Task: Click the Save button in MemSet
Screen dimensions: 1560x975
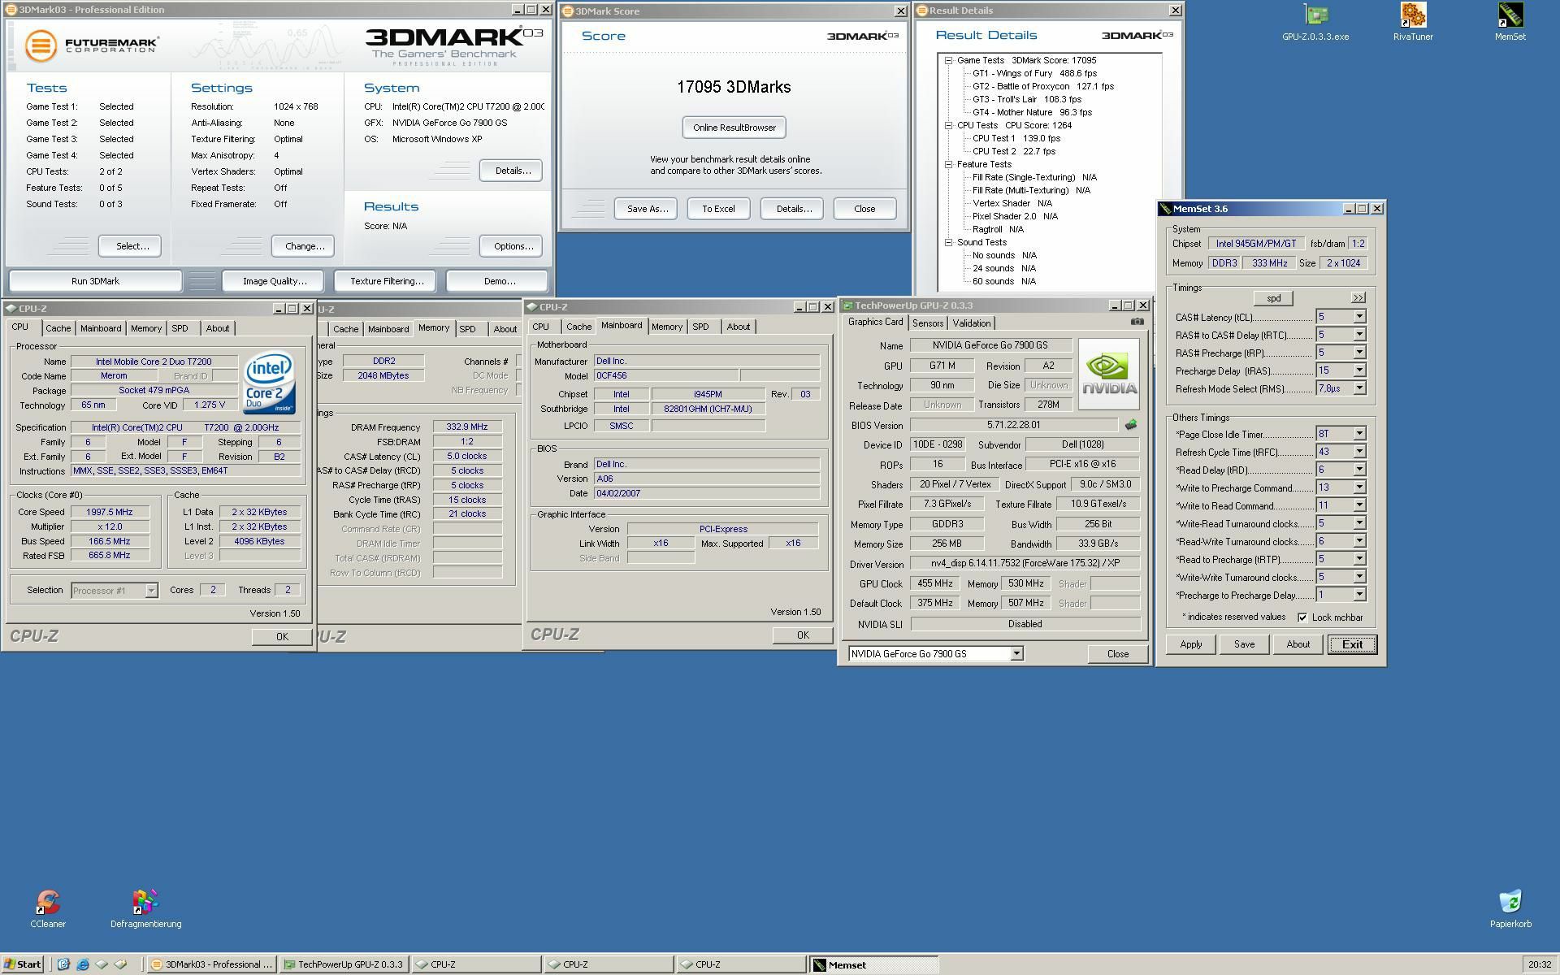Action: tap(1244, 644)
